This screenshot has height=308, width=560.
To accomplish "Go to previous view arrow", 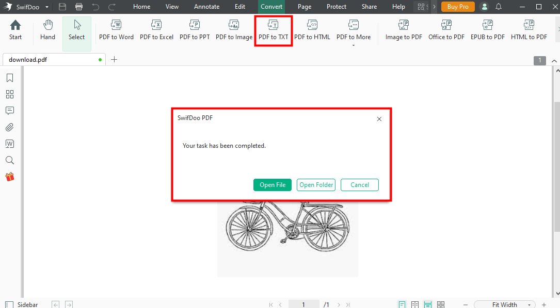I will tap(55, 304).
